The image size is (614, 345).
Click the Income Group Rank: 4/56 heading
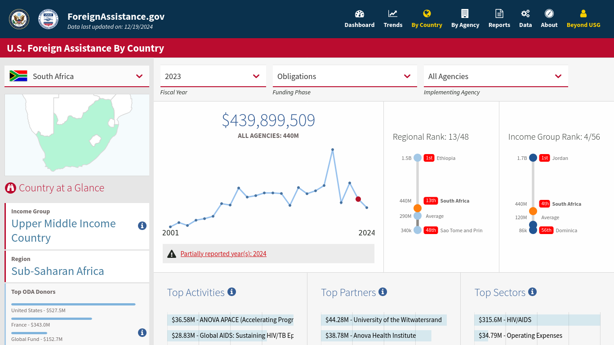(x=554, y=137)
